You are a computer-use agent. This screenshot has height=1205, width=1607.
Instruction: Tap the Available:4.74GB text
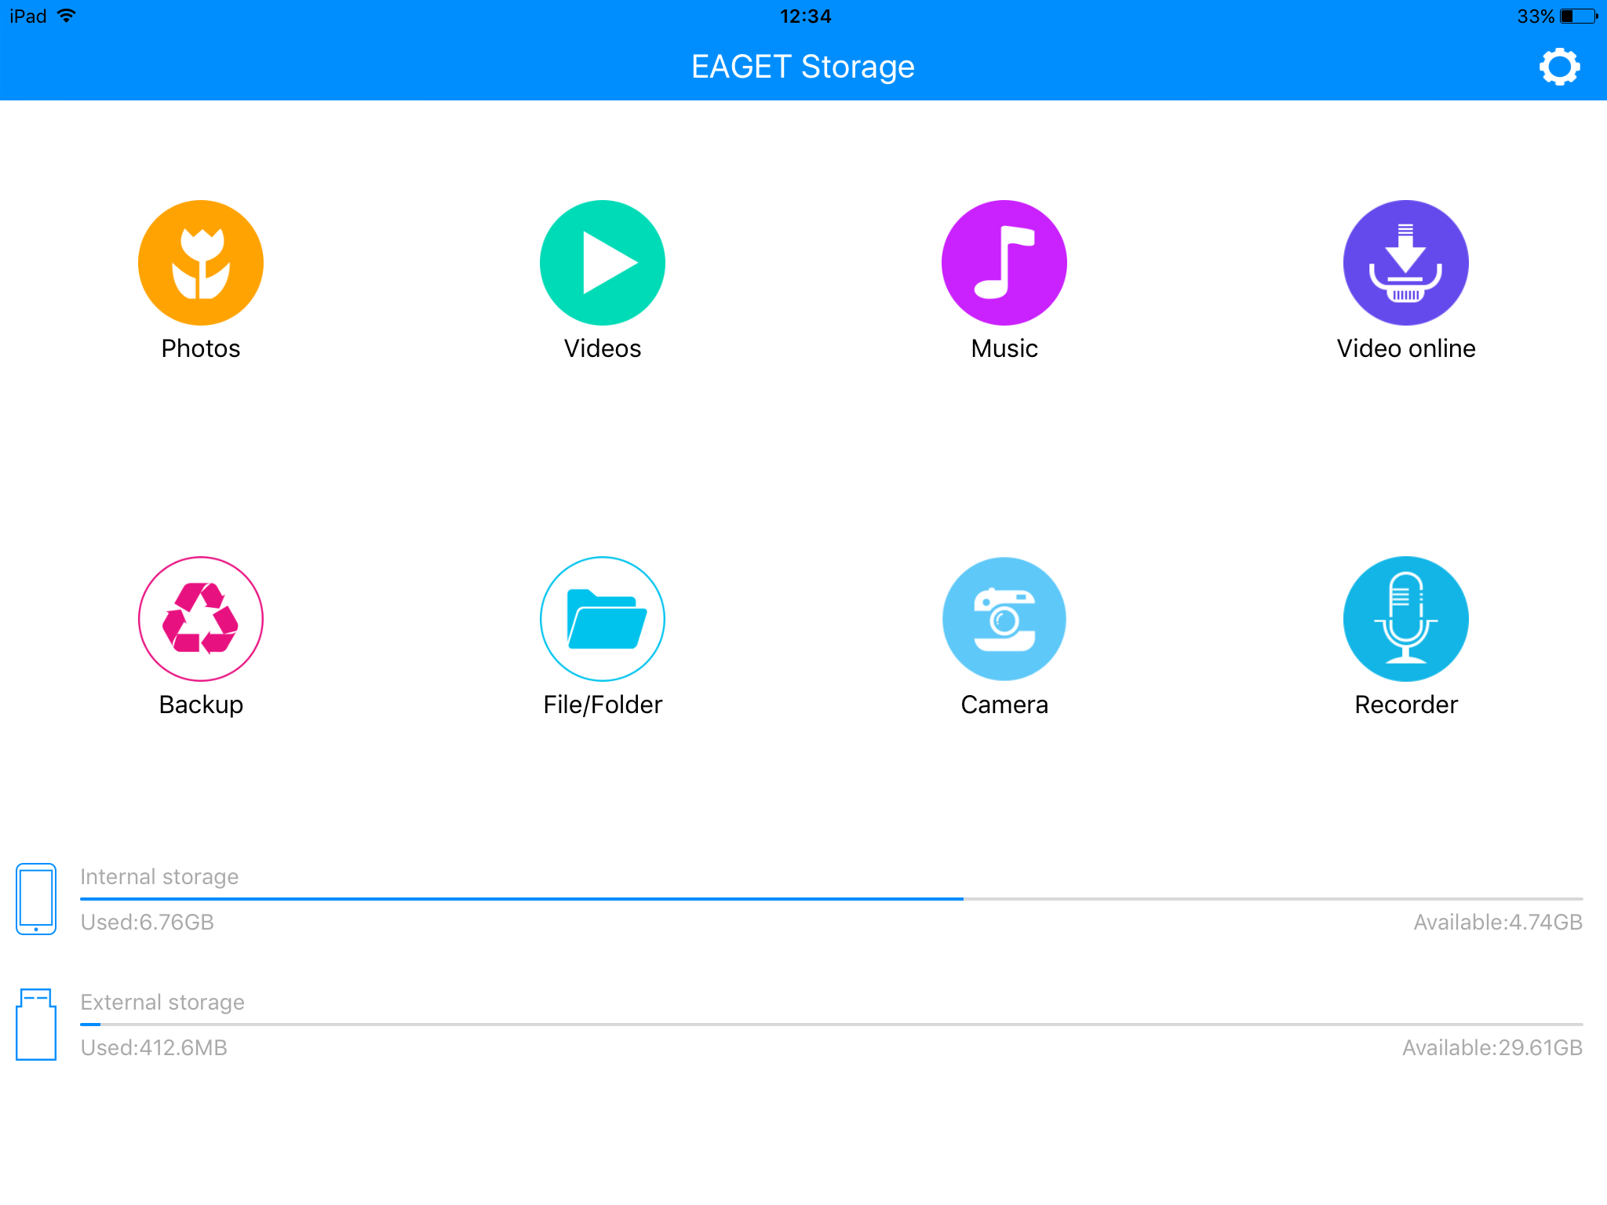1498,922
